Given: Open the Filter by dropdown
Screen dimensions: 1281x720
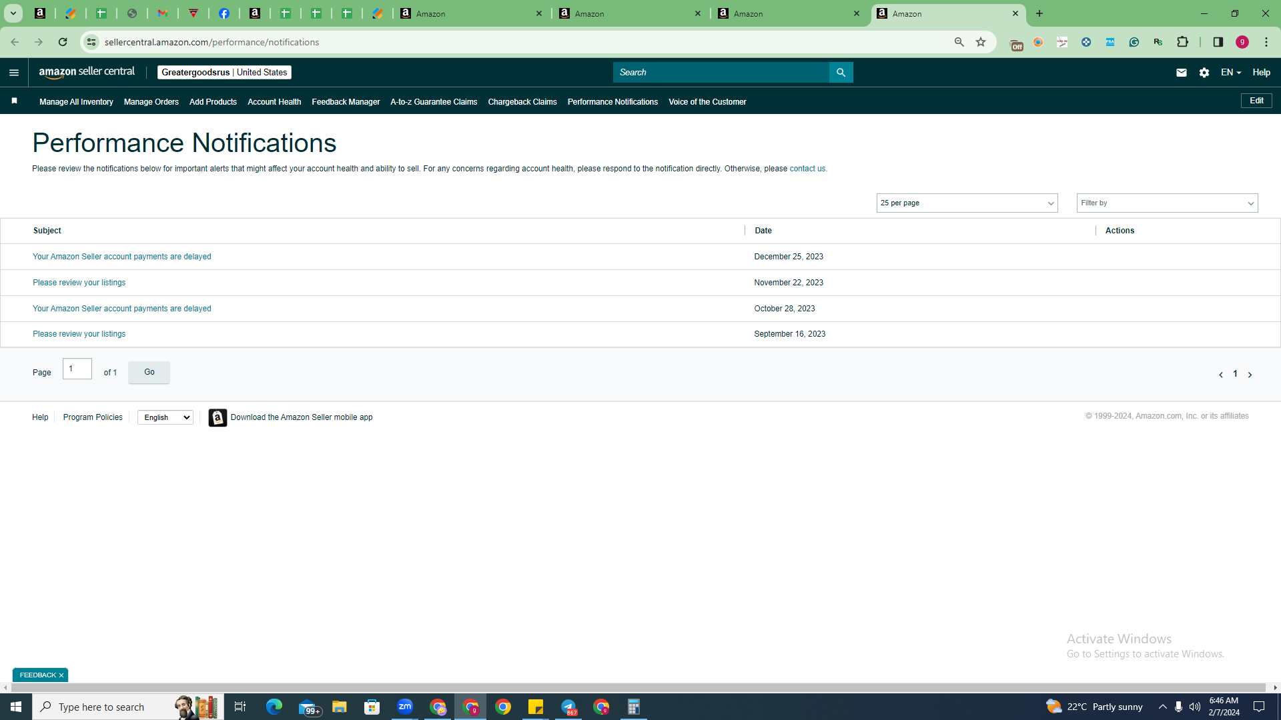Looking at the screenshot, I should click(x=1167, y=203).
